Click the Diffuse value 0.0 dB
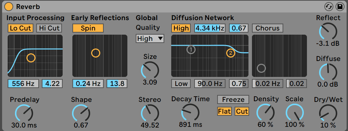The width and height of the screenshot is (348, 131). coord(328,85)
